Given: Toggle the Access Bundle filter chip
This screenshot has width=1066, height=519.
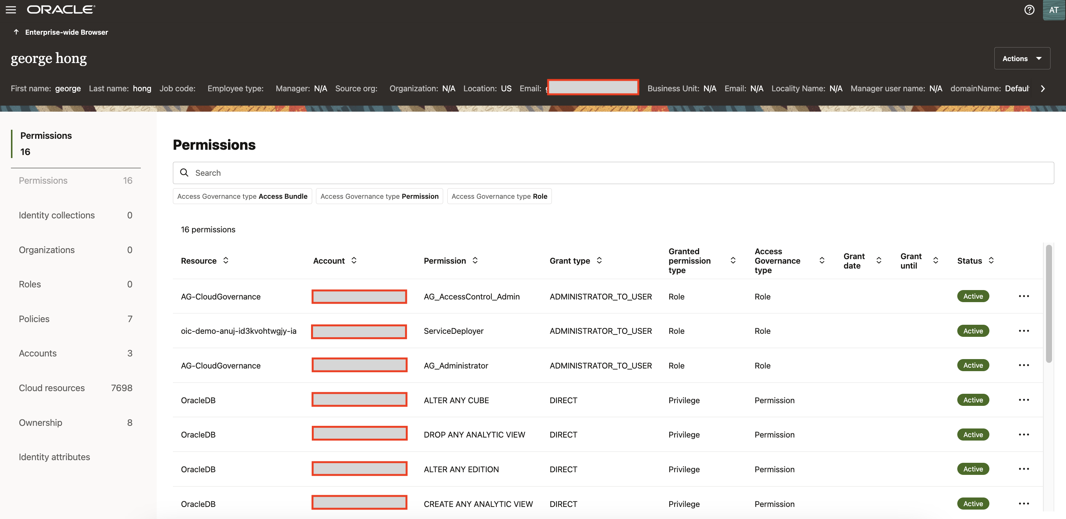Looking at the screenshot, I should (242, 196).
